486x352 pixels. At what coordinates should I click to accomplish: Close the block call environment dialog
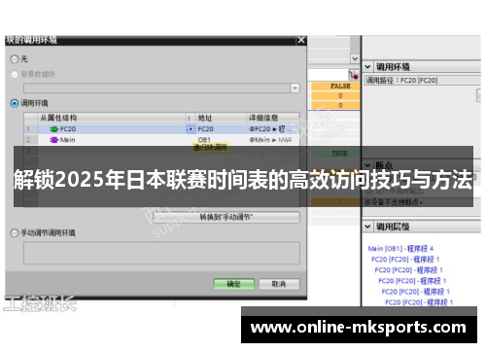pos(301,40)
